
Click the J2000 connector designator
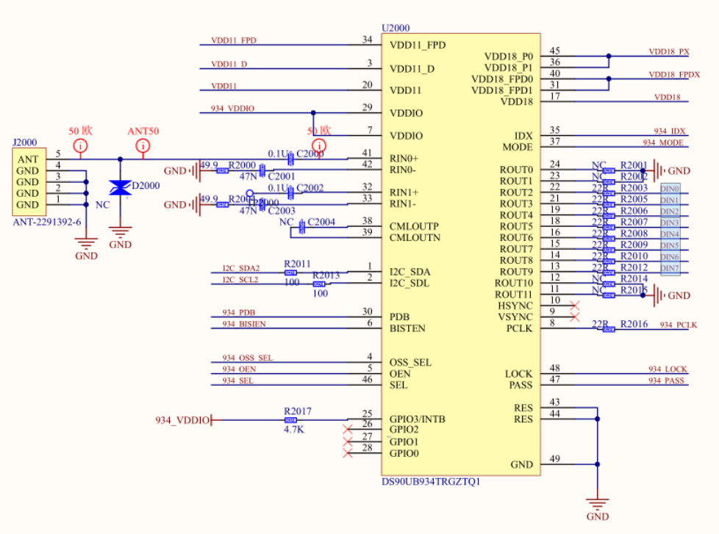point(25,142)
